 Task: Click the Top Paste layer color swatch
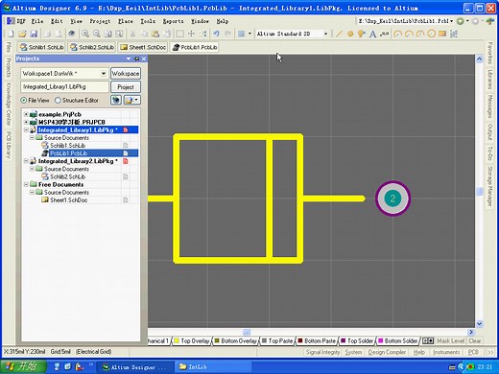pyautogui.click(x=264, y=340)
